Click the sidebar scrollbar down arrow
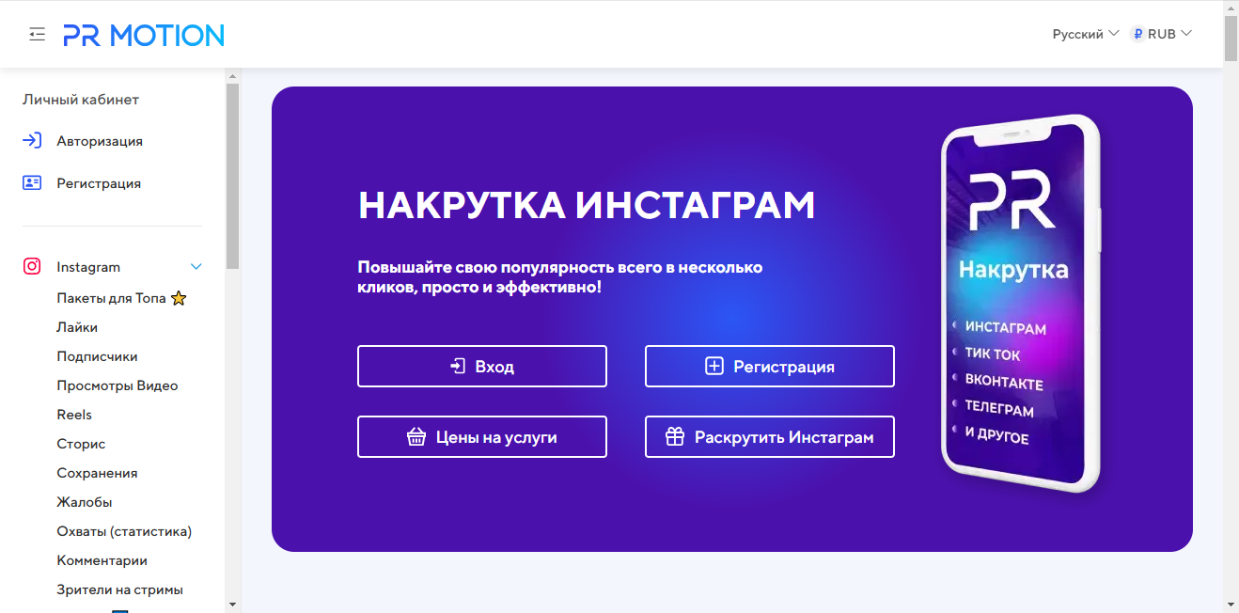 pos(232,605)
